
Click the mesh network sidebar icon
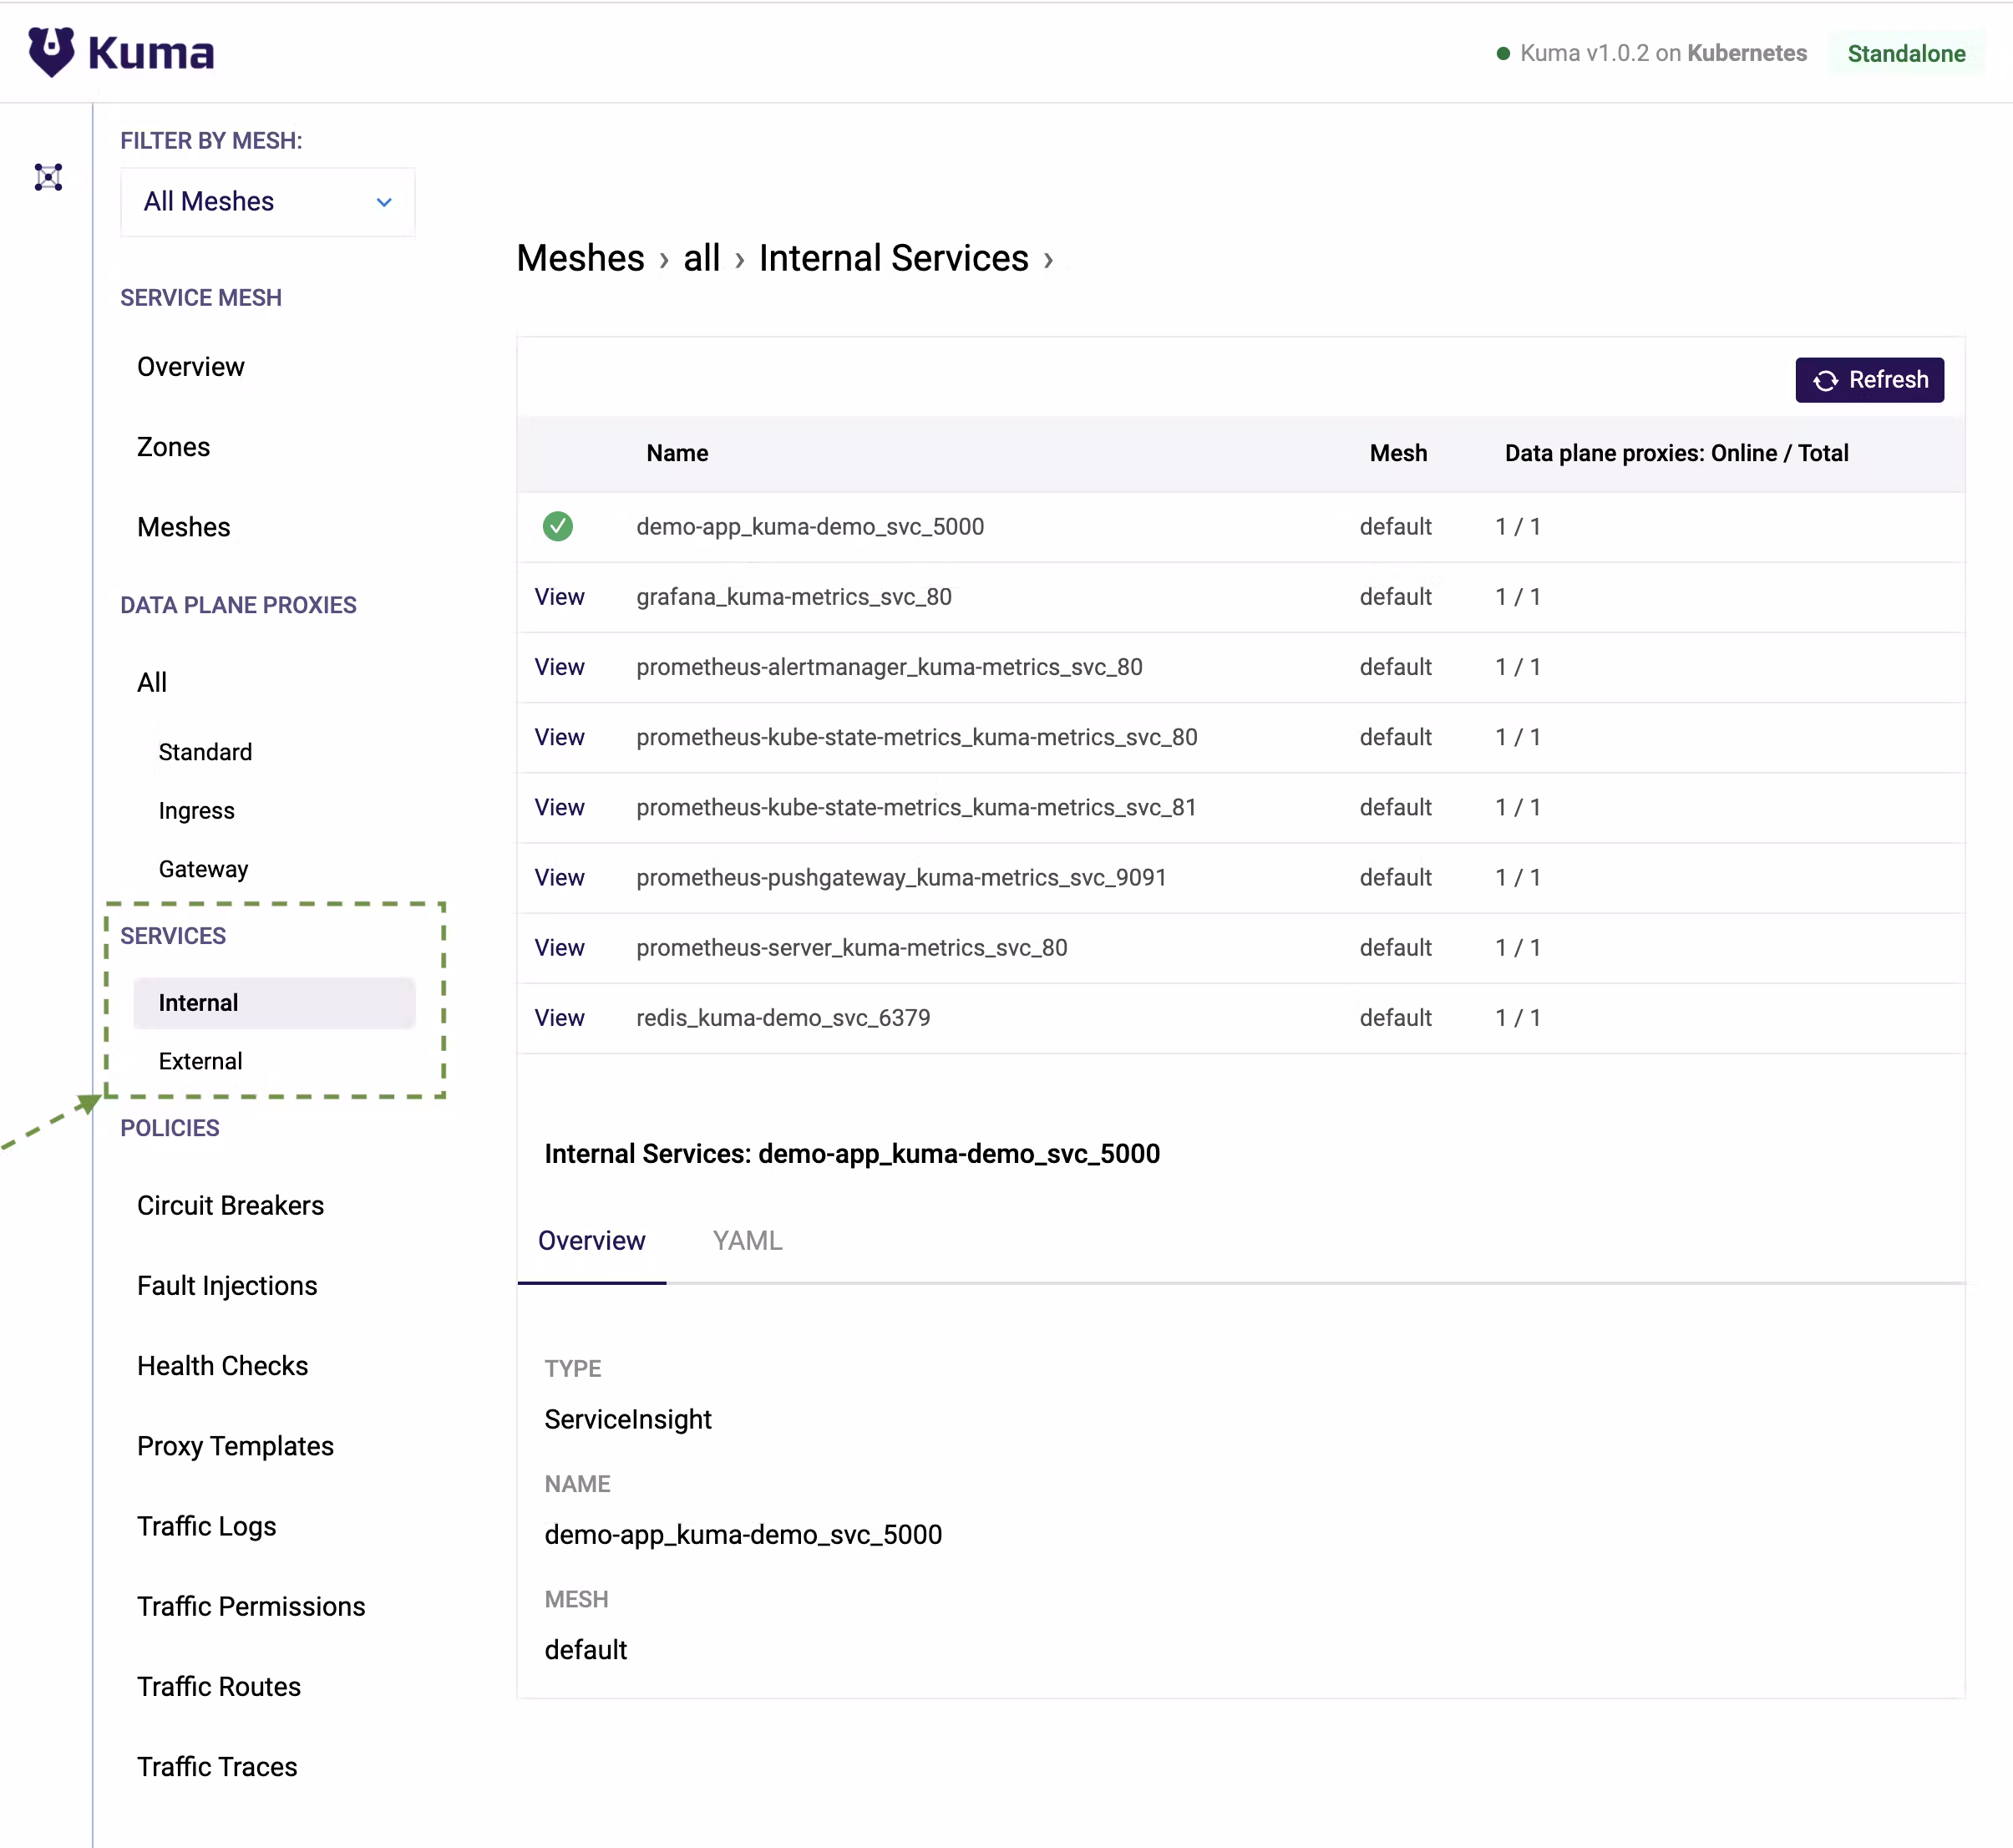pos(48,177)
